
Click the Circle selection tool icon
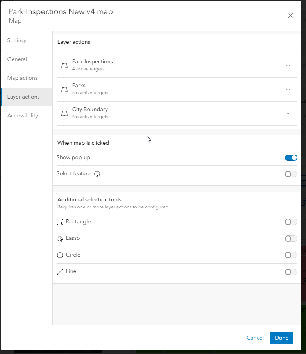point(60,255)
